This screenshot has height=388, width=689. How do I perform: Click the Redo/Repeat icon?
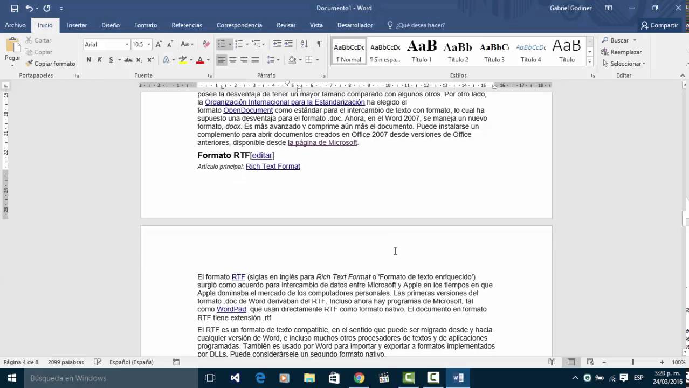point(46,8)
